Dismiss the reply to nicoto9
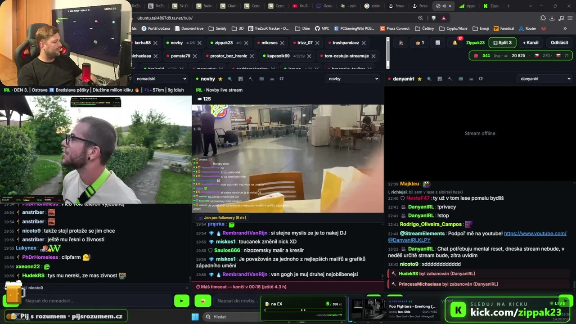 (187, 288)
